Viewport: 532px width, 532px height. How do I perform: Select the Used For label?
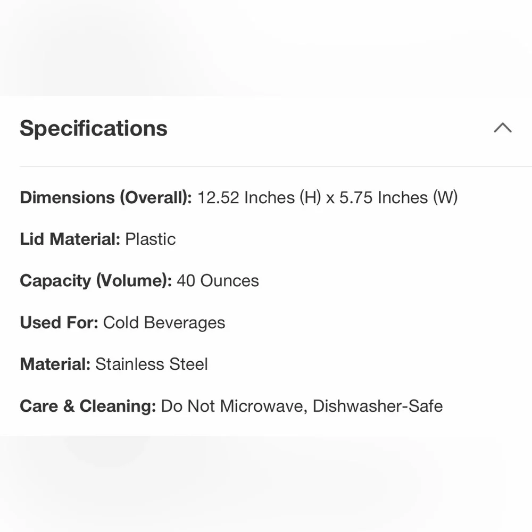tap(59, 323)
